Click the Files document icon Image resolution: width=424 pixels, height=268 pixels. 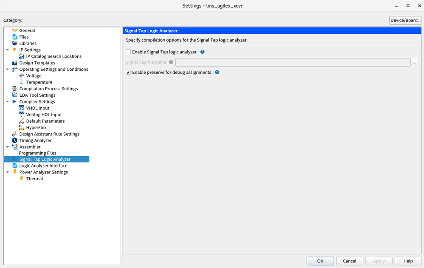(14, 37)
